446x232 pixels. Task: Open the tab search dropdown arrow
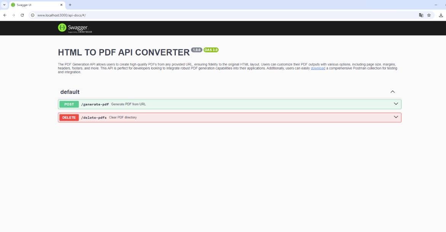(4, 5)
